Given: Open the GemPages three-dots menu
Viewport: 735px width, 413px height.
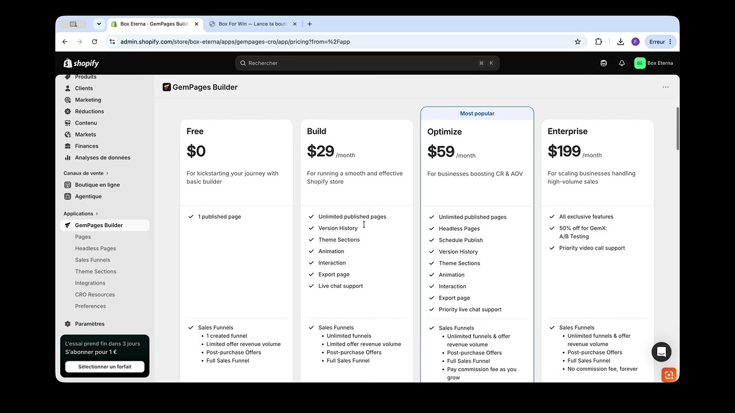Looking at the screenshot, I should [666, 87].
